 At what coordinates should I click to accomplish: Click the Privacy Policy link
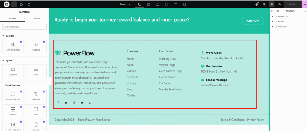coord(255,120)
